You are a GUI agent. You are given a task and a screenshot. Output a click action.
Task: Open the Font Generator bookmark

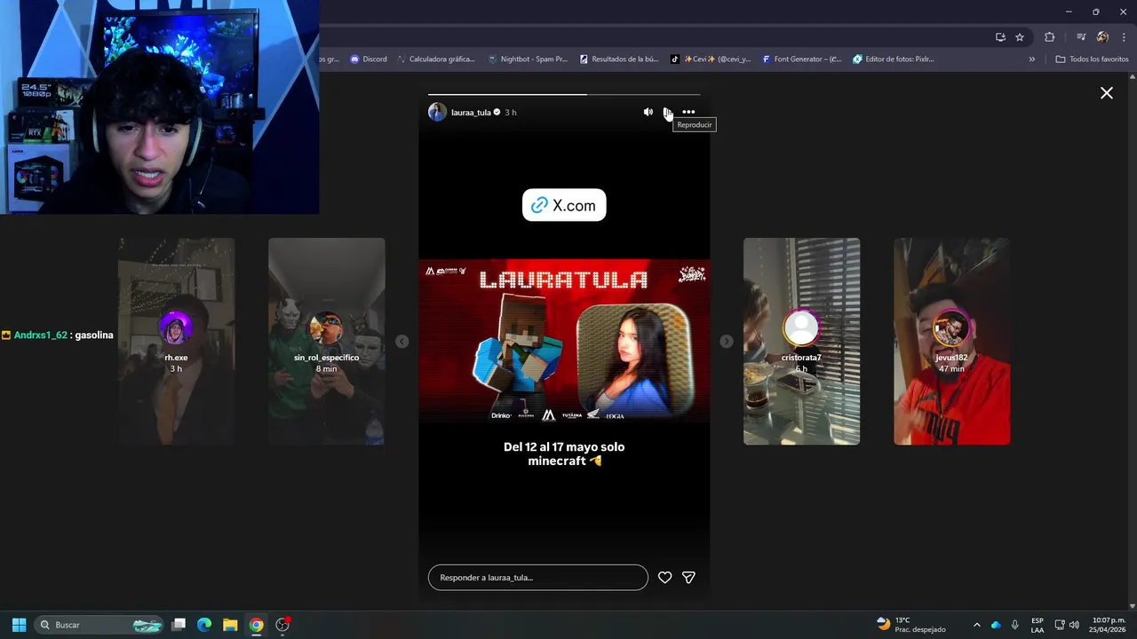[802, 59]
